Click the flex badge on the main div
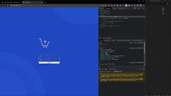 pyautogui.click(x=115, y=17)
